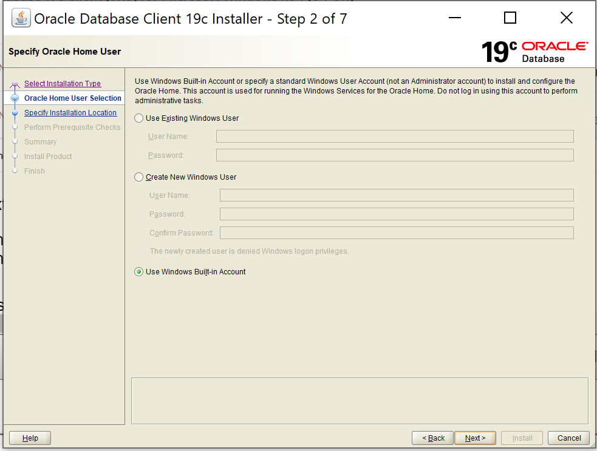Image resolution: width=597 pixels, height=451 pixels.
Task: Maximize the Oracle installer window
Action: (510, 18)
